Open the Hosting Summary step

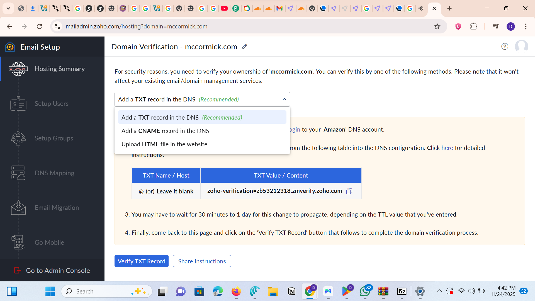[x=52, y=69]
